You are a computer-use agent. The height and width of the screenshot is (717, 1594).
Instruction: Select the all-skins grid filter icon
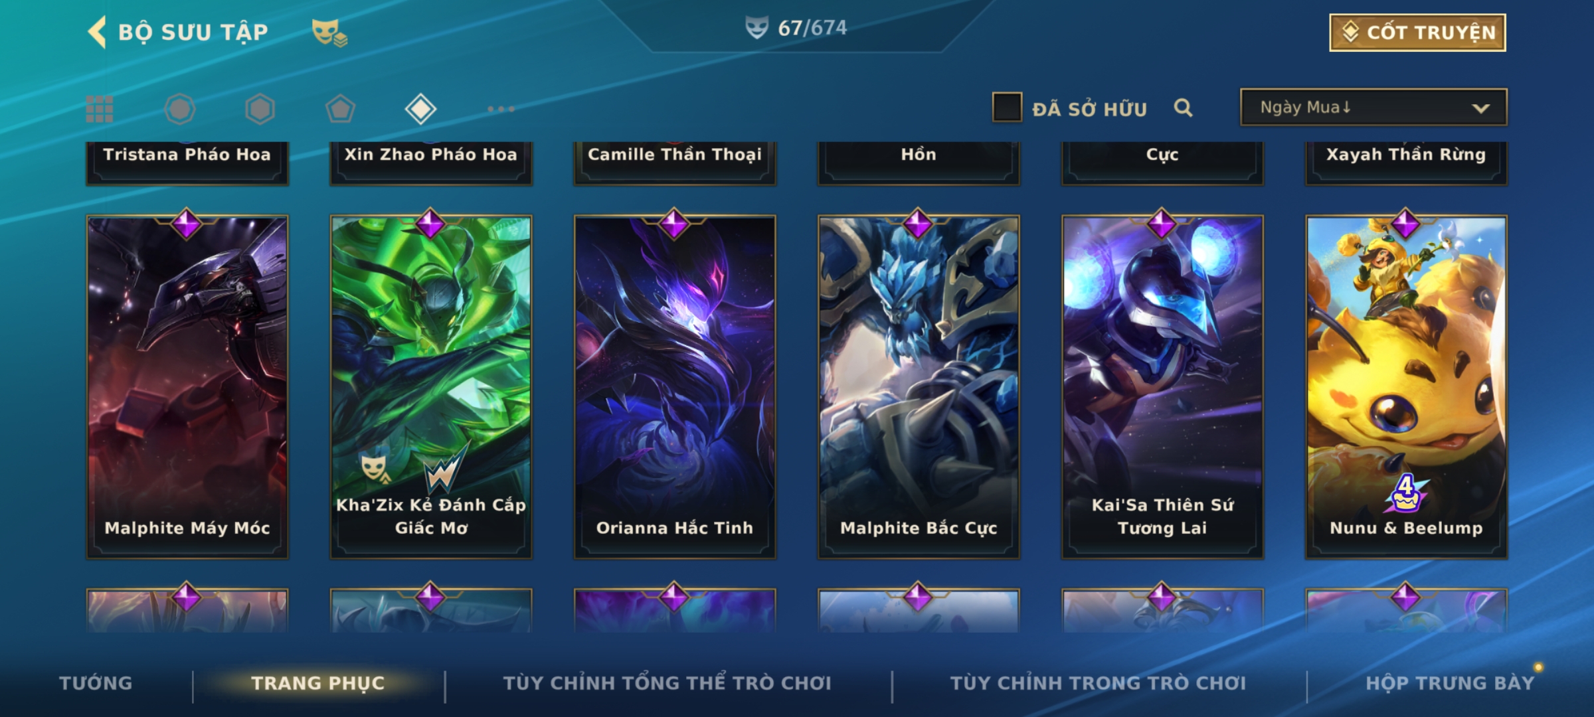point(100,109)
